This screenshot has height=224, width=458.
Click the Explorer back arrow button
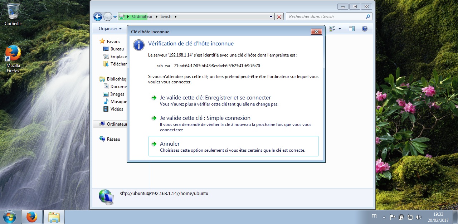(x=98, y=16)
